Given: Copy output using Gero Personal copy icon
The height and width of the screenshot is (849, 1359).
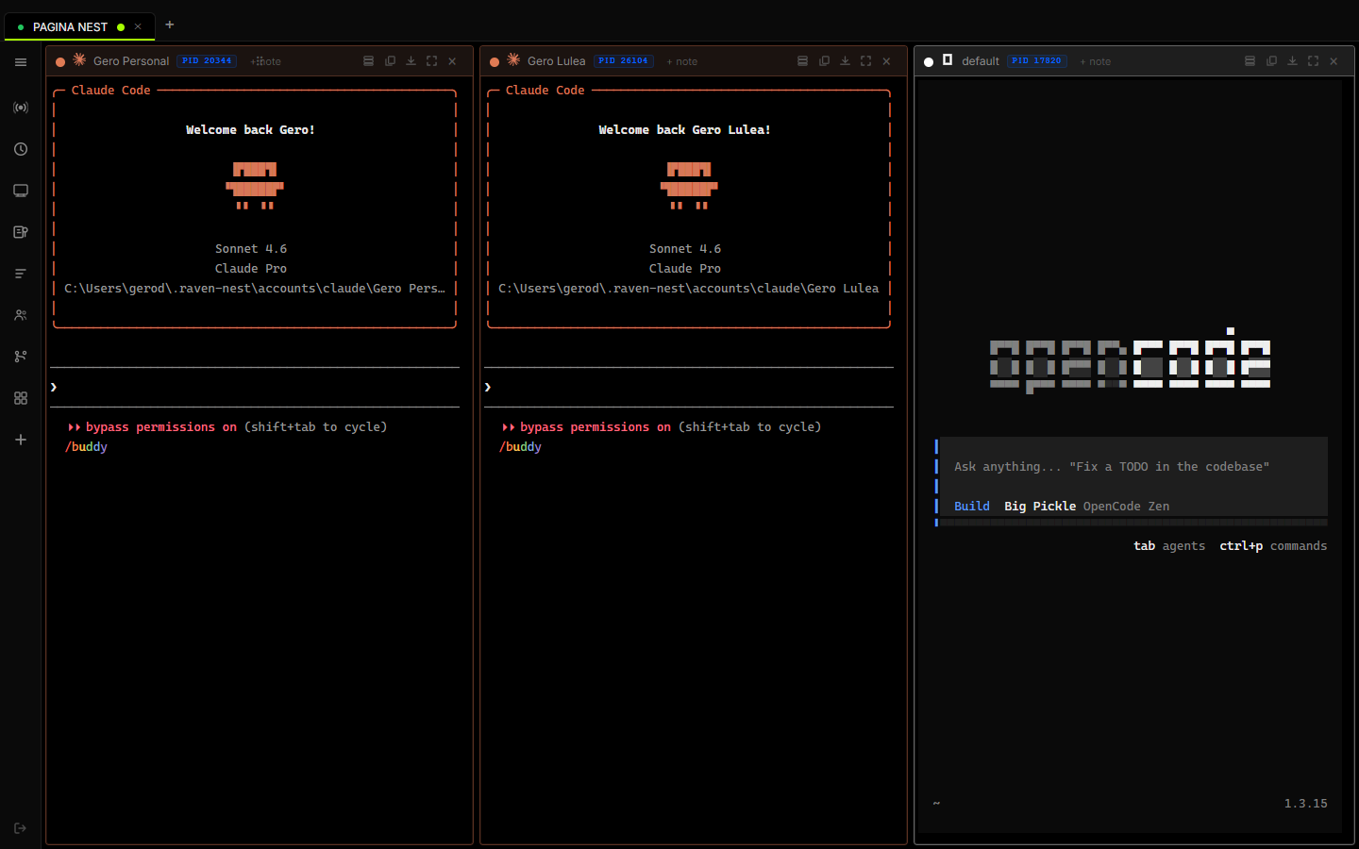Looking at the screenshot, I should tap(390, 60).
